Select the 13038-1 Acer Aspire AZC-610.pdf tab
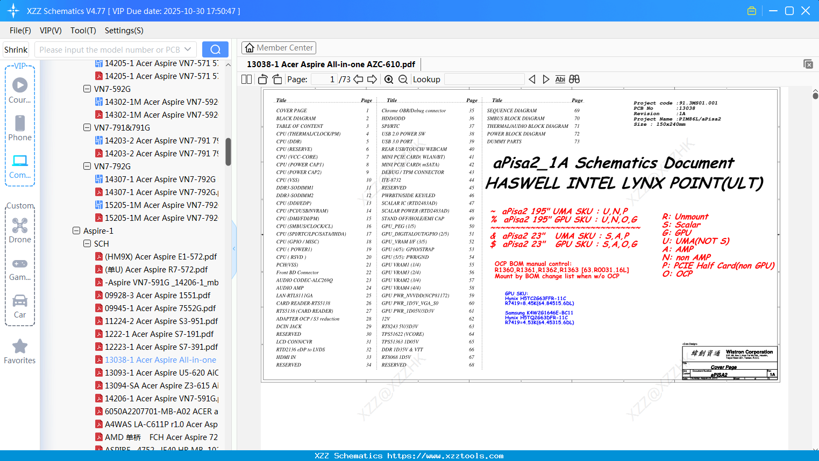Image resolution: width=819 pixels, height=461 pixels. pos(331,64)
